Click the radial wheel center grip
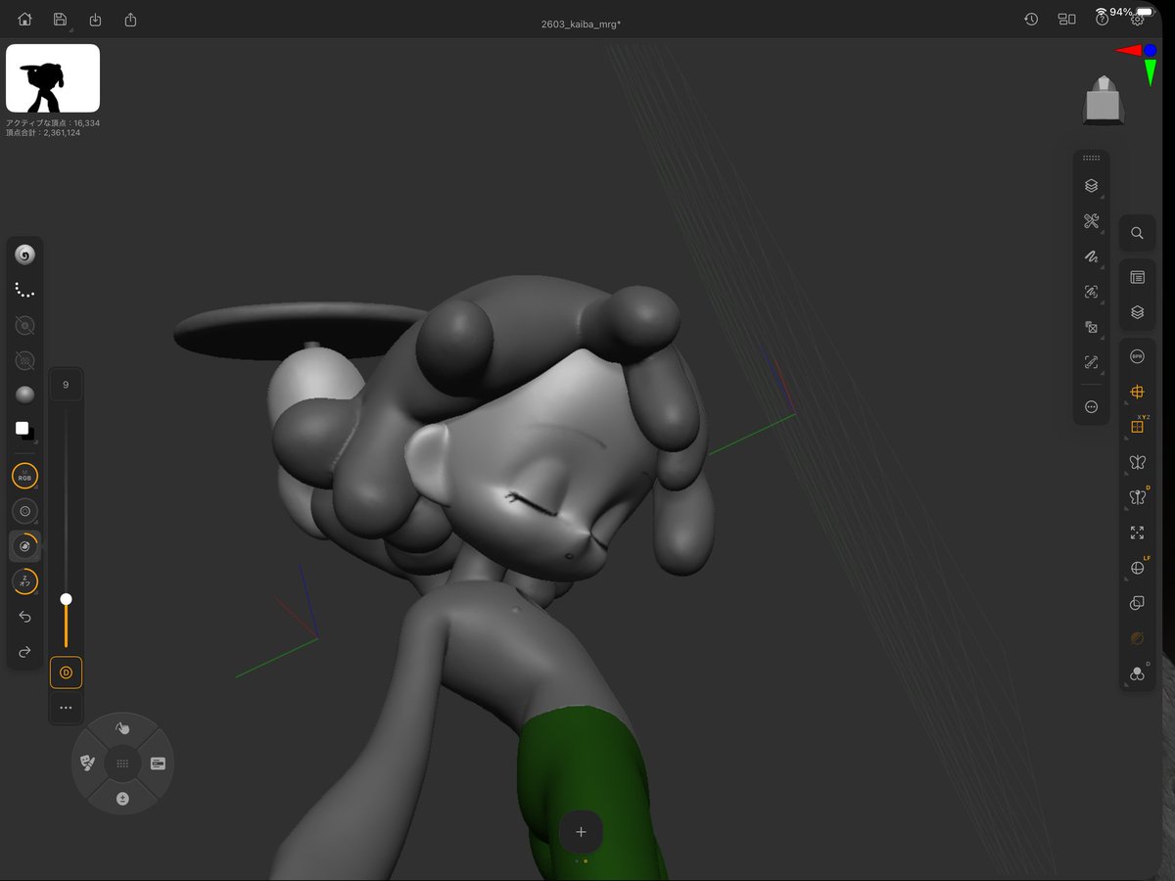1175x881 pixels. point(122,764)
